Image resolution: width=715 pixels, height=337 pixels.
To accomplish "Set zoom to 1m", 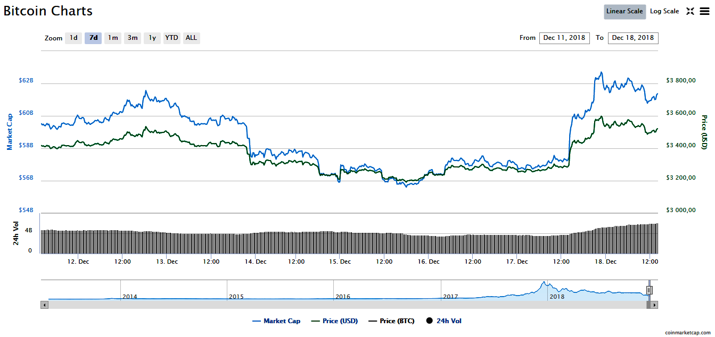I will pyautogui.click(x=113, y=38).
